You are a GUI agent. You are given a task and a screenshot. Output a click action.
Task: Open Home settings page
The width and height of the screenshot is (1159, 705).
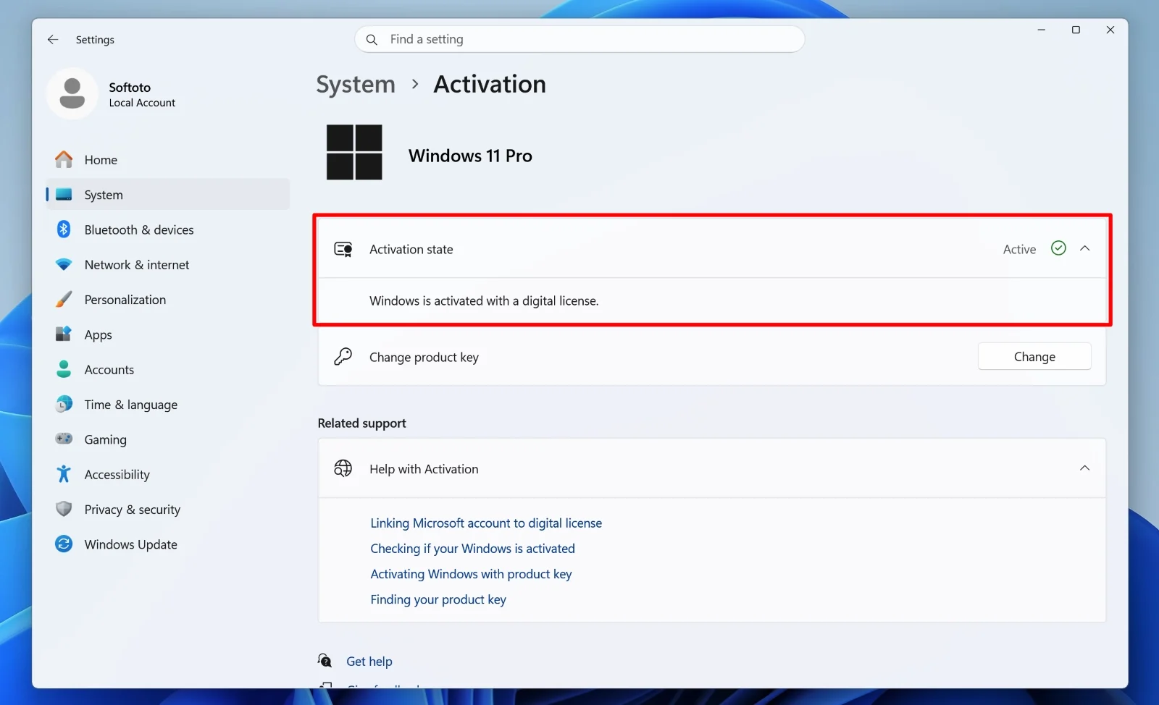[x=168, y=160]
